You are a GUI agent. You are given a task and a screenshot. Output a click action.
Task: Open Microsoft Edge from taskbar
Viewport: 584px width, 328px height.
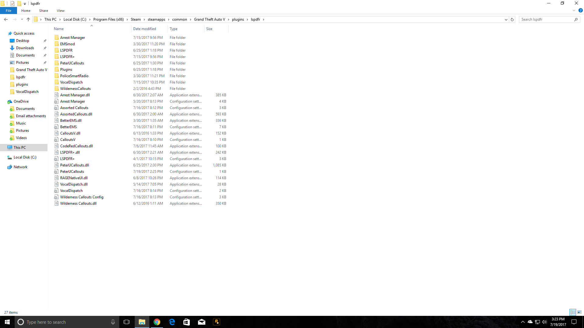172,322
